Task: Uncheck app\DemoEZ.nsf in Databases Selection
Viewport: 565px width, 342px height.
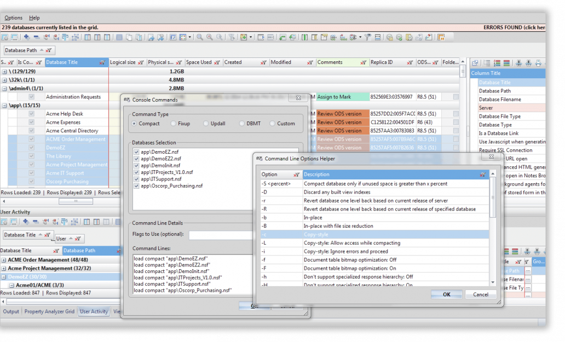Action: click(136, 152)
